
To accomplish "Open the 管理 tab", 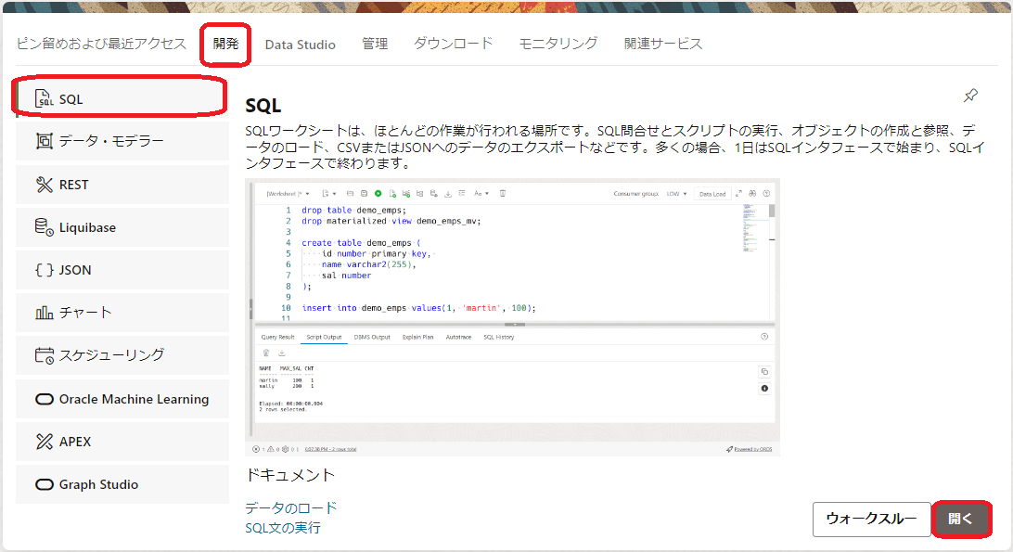I will (375, 44).
